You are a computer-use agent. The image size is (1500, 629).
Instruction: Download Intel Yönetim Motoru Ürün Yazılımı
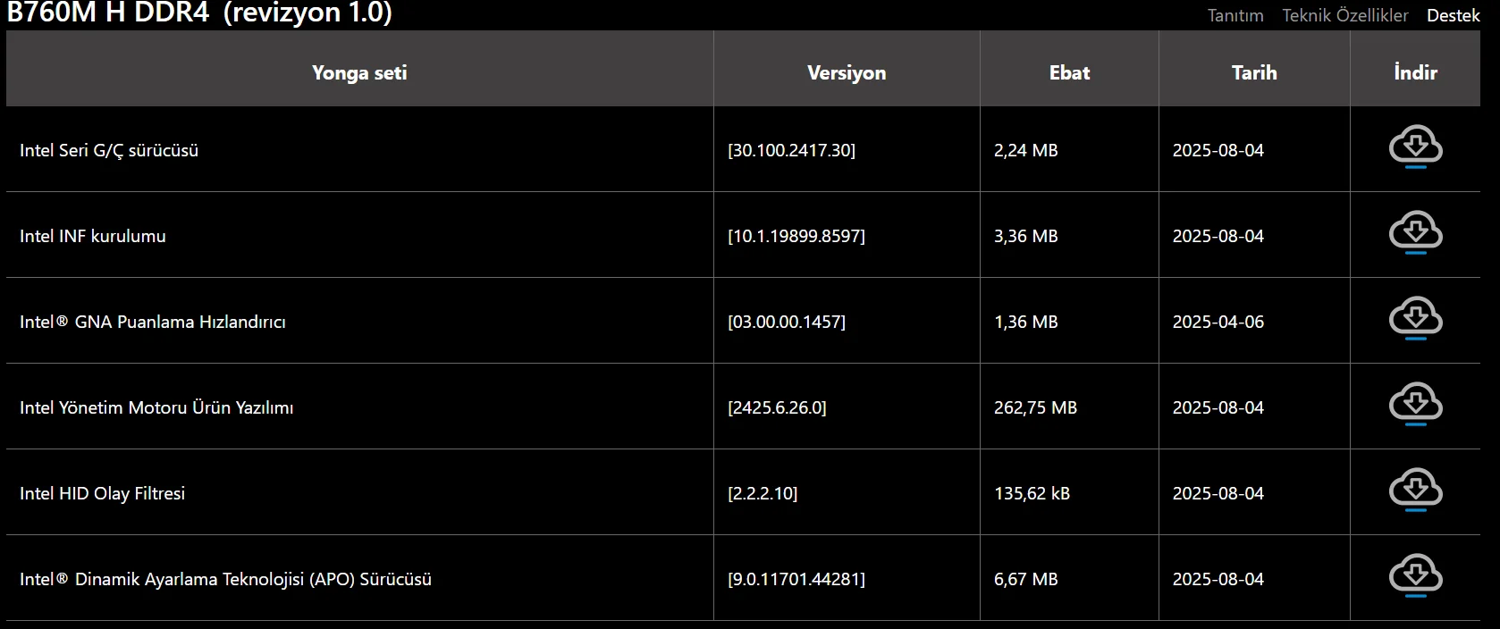point(1415,405)
